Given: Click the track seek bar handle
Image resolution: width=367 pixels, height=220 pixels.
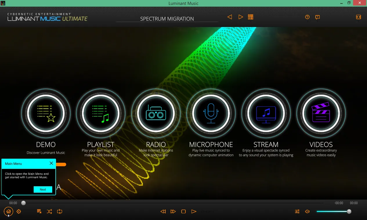Looking at the screenshot, I should click(x=23, y=203).
